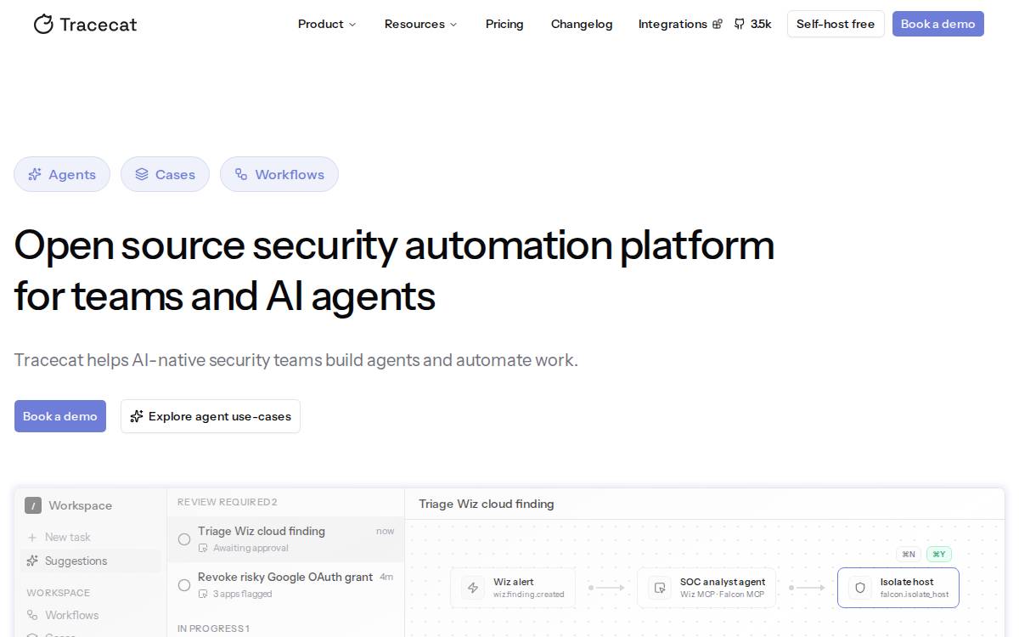Click the REVIEW REQUIRED section header

[x=228, y=502]
